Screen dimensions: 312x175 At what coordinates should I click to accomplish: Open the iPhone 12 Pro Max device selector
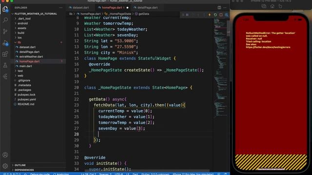[193, 174]
